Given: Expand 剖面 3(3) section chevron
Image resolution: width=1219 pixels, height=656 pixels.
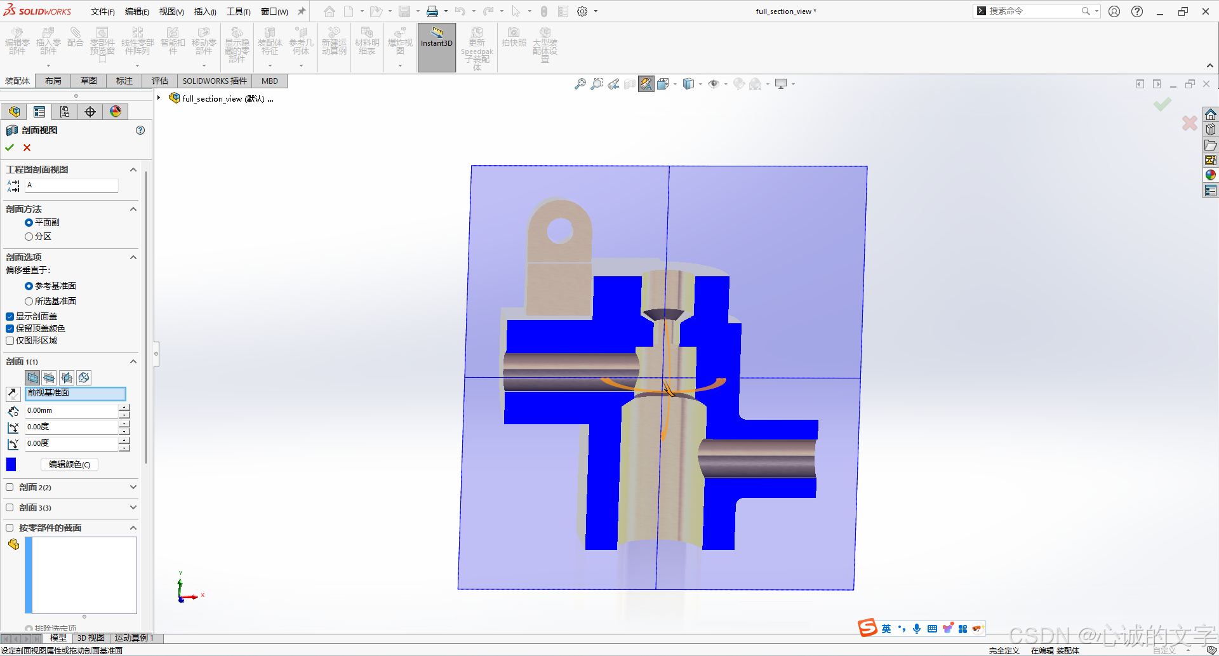Looking at the screenshot, I should pyautogui.click(x=133, y=508).
